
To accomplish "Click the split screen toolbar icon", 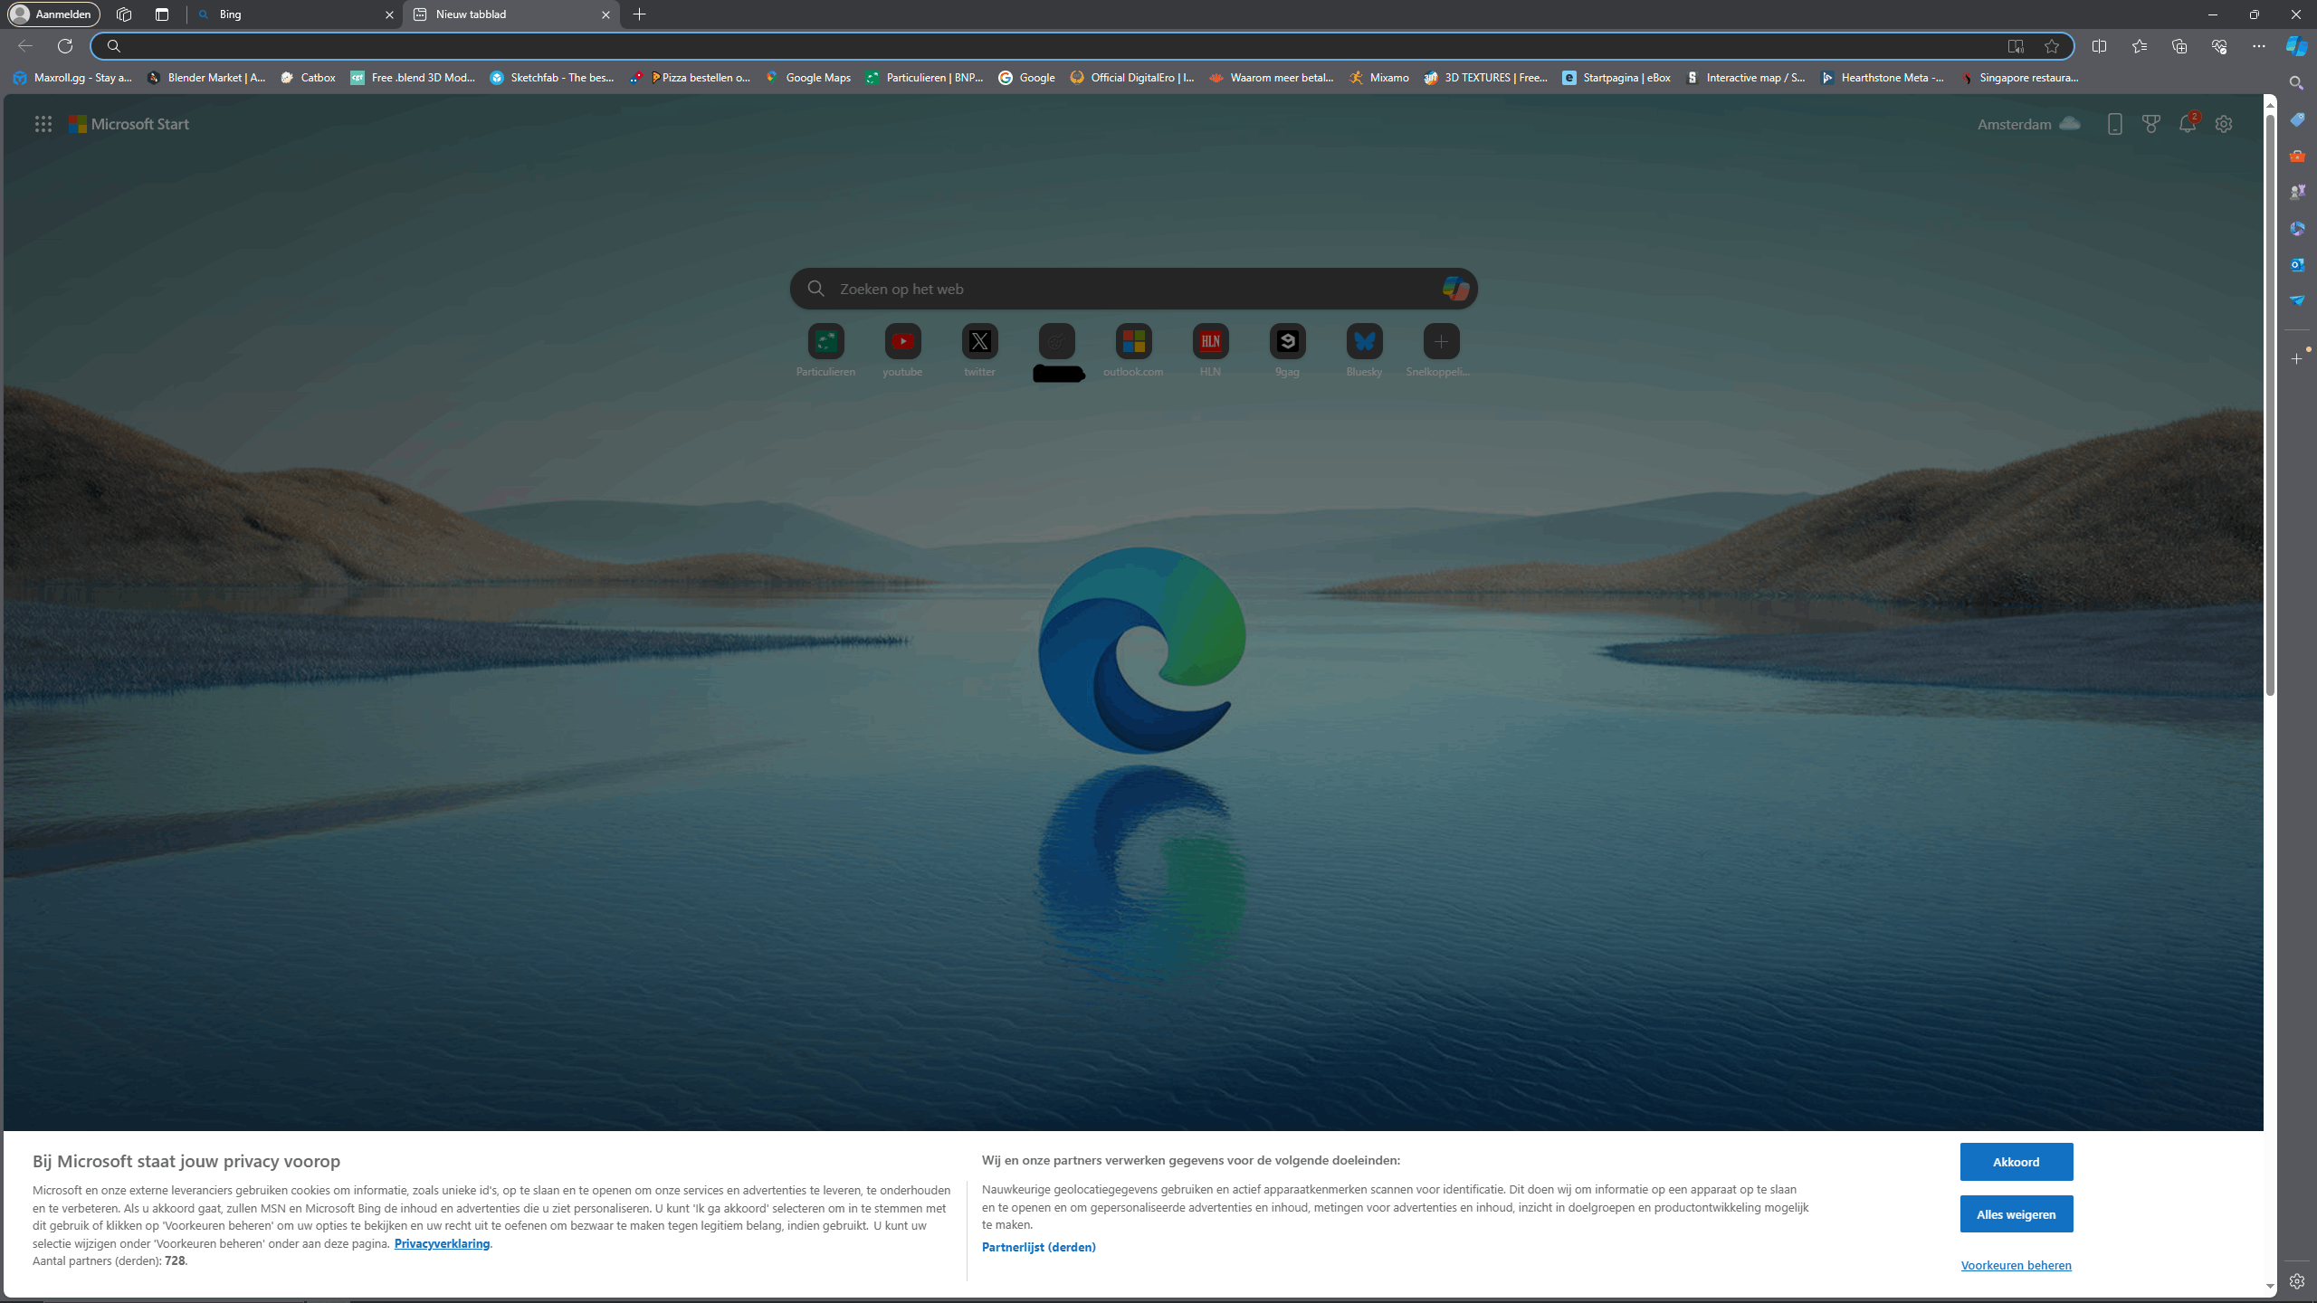I will [2099, 46].
